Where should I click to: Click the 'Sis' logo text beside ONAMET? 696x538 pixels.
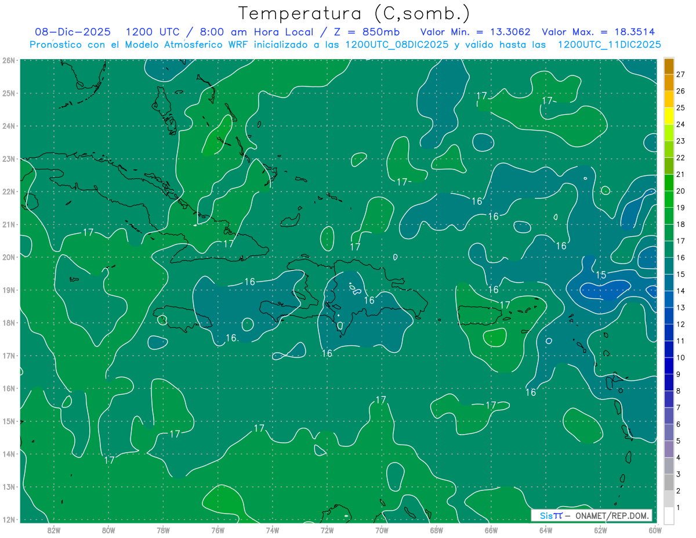pyautogui.click(x=546, y=515)
